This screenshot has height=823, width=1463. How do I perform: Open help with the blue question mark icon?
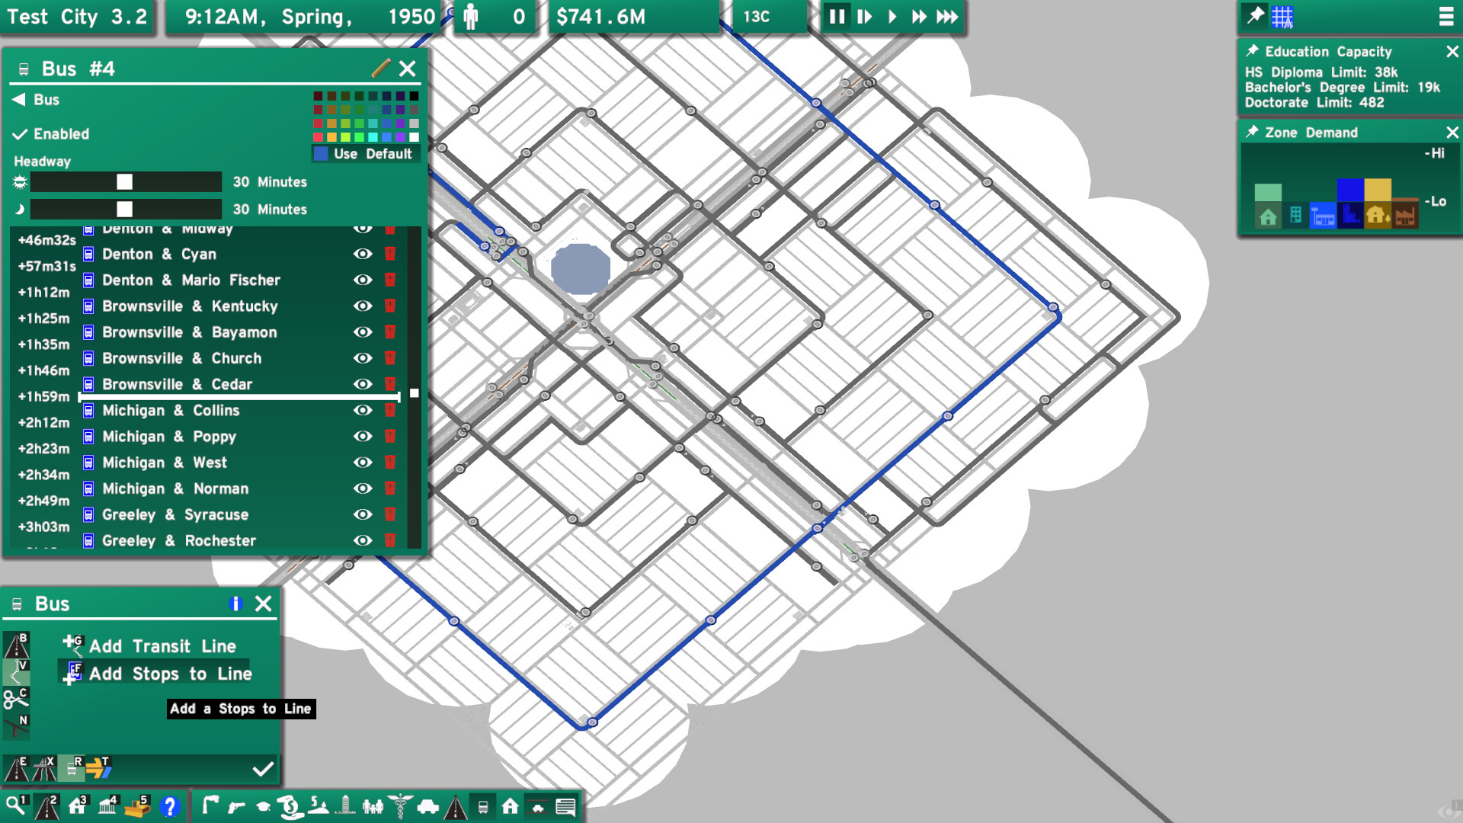169,805
